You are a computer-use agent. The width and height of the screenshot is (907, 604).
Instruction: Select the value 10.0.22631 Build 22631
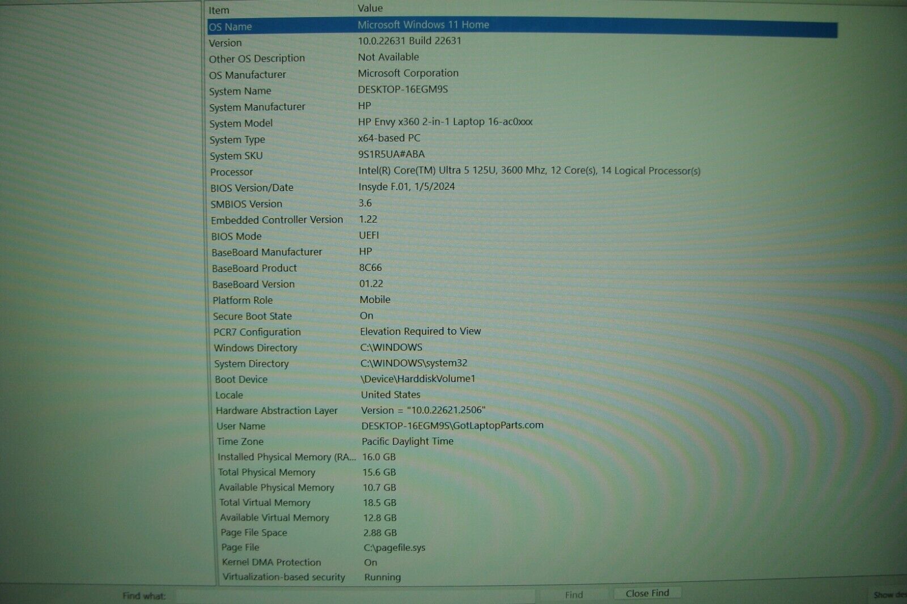click(409, 41)
